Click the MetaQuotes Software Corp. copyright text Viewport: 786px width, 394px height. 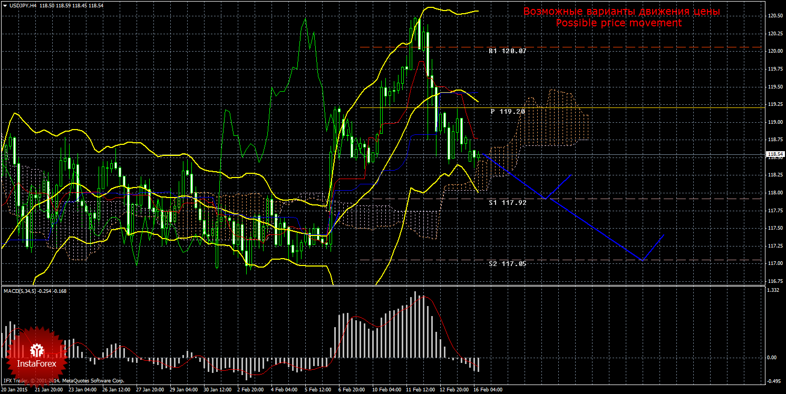(x=93, y=380)
